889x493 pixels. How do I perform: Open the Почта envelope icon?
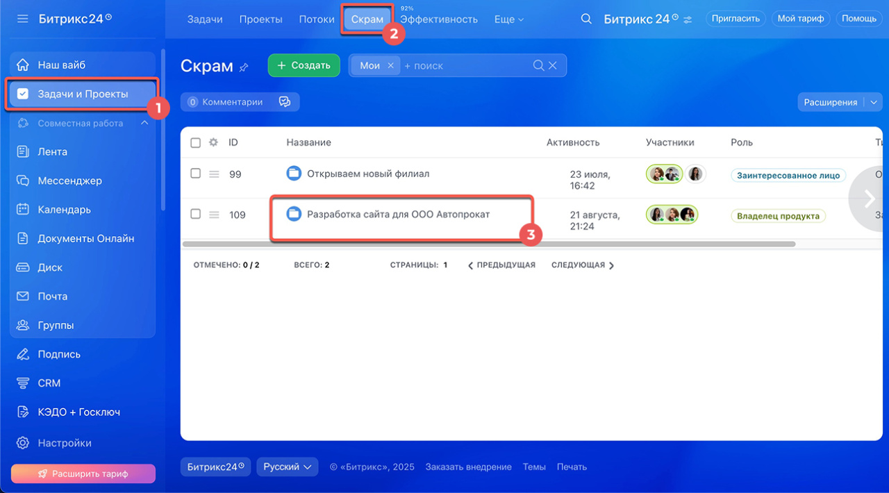coord(23,296)
